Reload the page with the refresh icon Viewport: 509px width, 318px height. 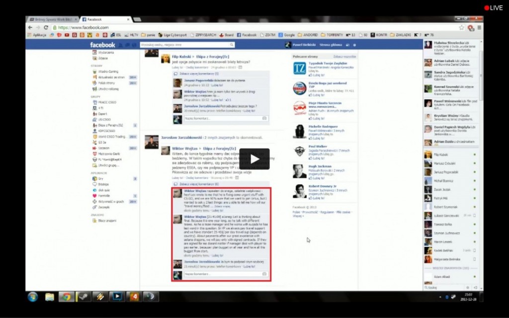(46, 28)
